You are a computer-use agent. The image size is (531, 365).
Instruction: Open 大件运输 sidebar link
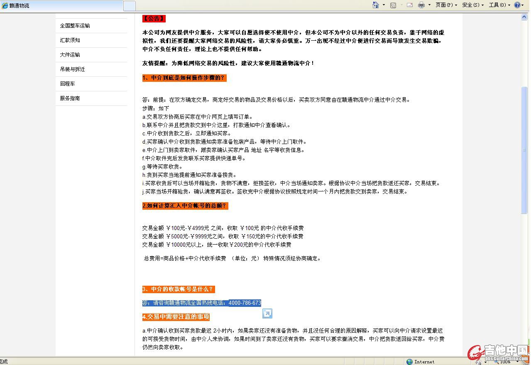pos(70,55)
